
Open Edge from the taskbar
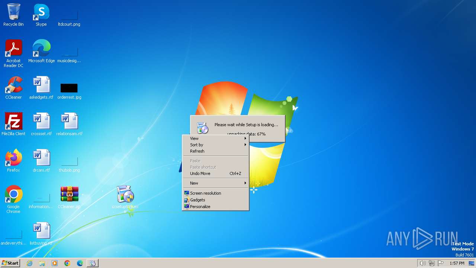(x=80, y=263)
